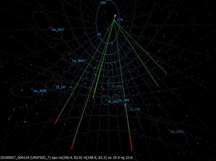Select the J5_sTa shower label
This screenshot has height=161, width=216.
click(x=113, y=102)
